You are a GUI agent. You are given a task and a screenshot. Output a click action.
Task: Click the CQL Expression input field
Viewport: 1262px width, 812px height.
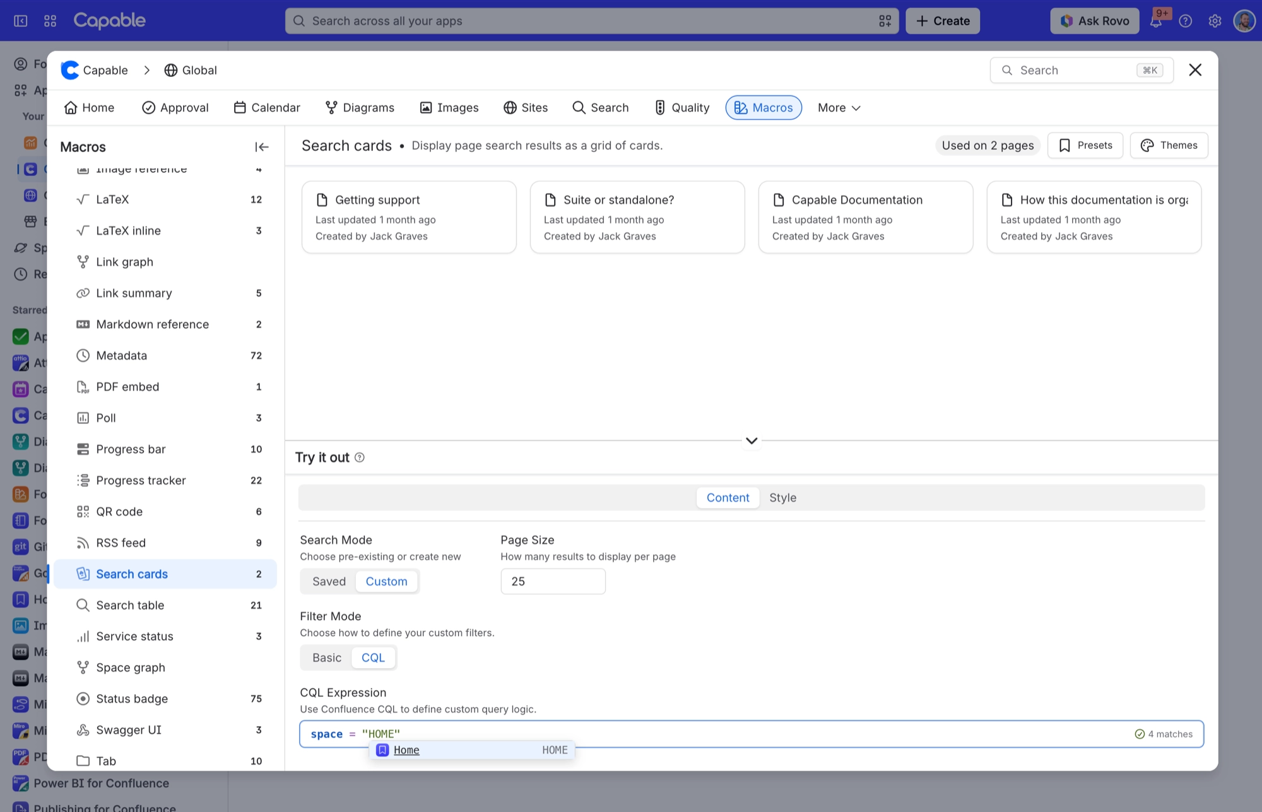pyautogui.click(x=752, y=734)
